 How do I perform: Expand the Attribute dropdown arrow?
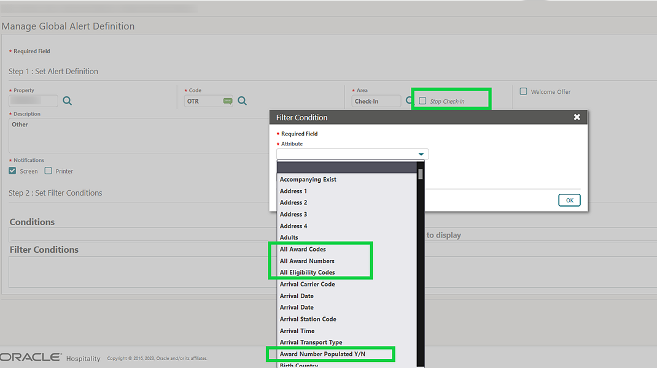pos(421,154)
